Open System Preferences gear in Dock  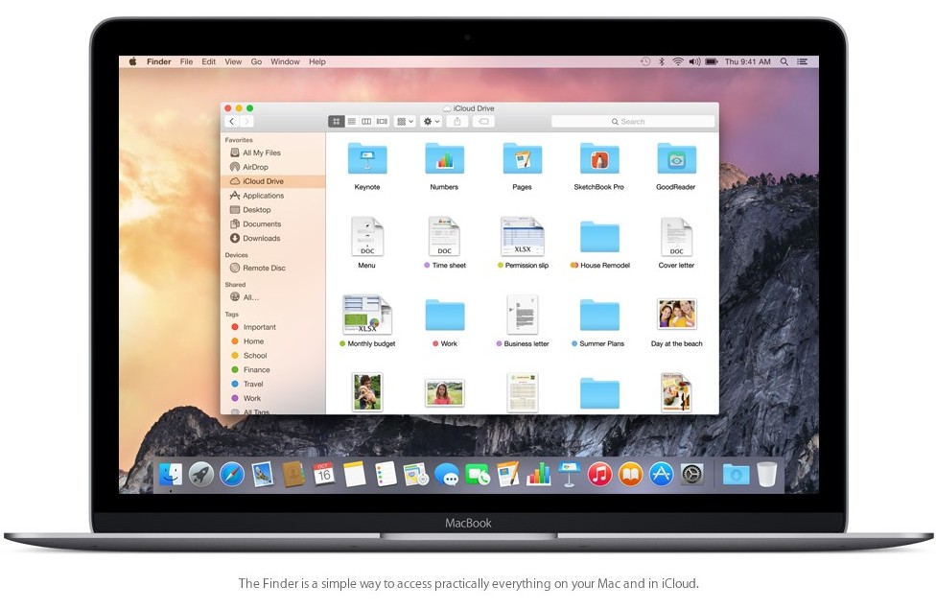[691, 475]
